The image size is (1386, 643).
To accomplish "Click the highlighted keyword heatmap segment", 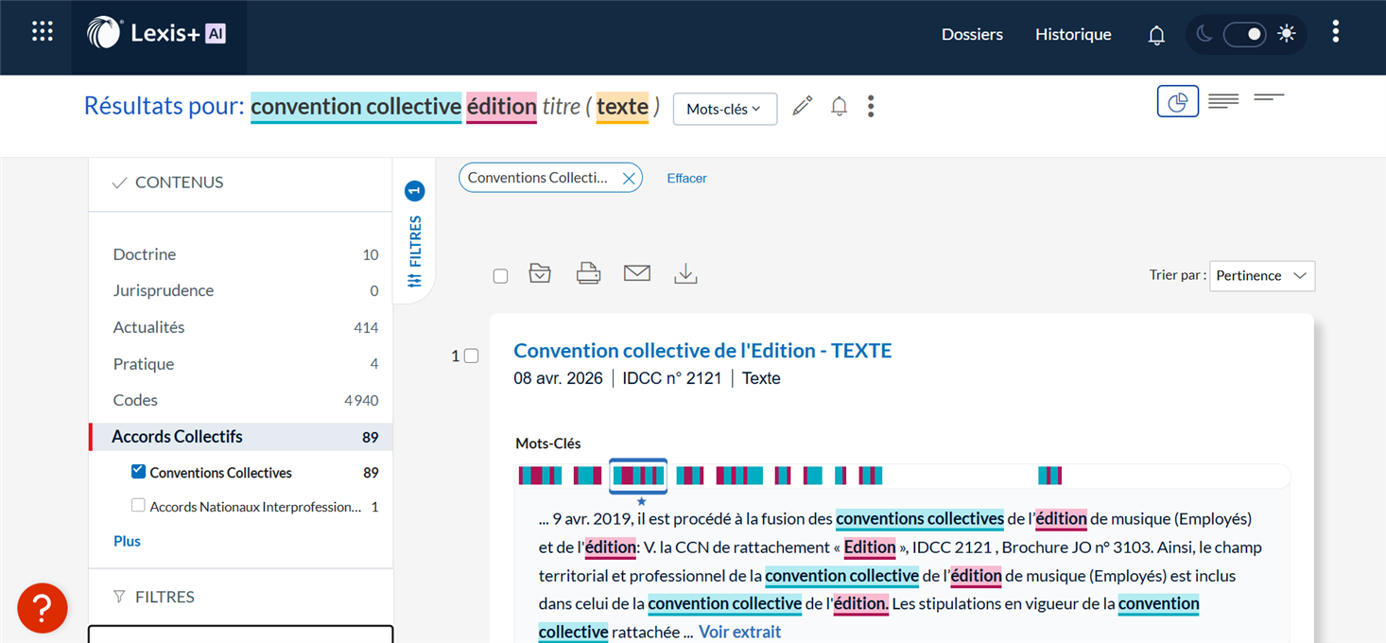I will [638, 476].
